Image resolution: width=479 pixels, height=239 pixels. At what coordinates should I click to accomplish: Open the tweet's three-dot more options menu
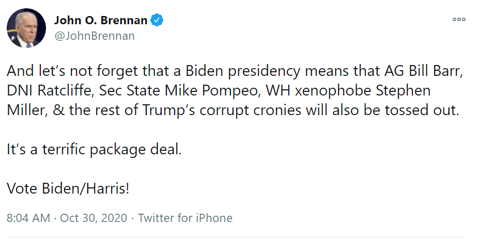pyautogui.click(x=459, y=20)
